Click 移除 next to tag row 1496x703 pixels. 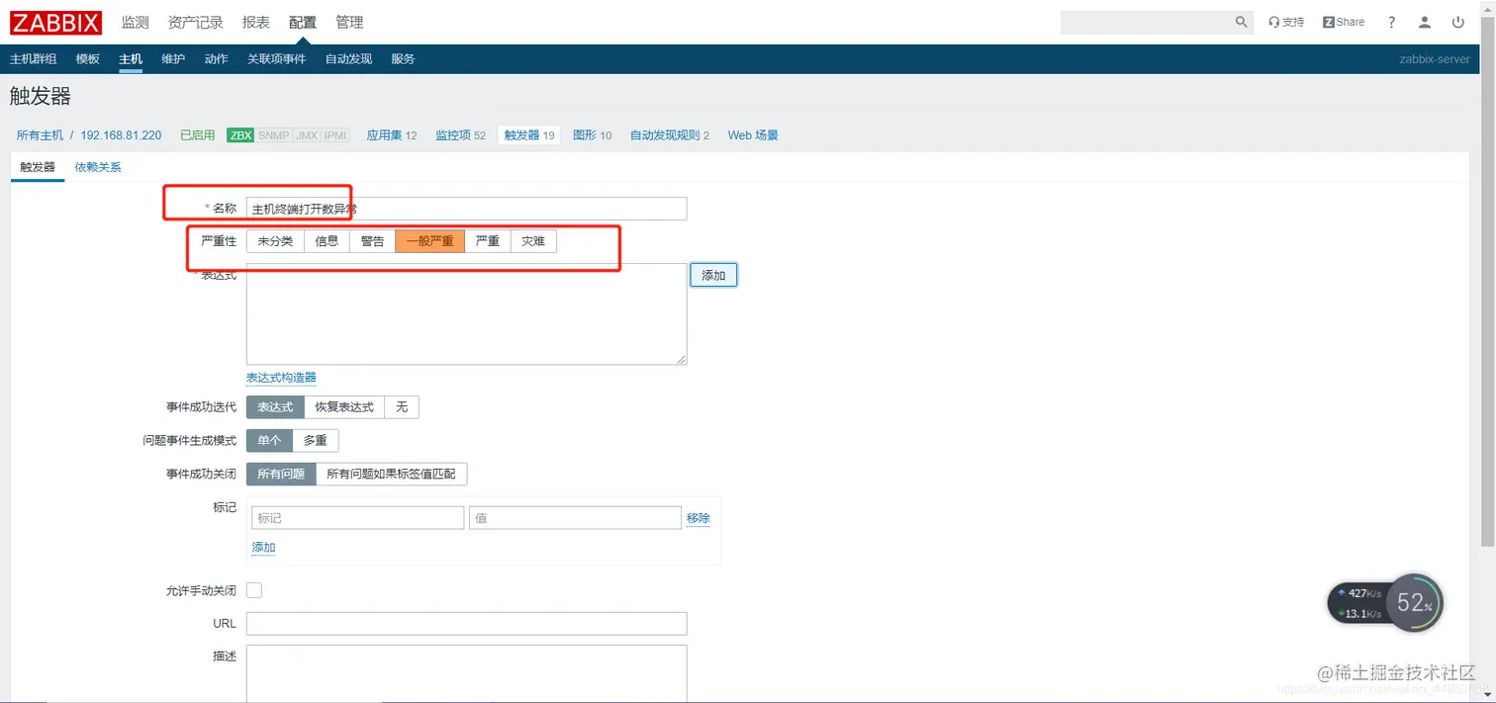[x=699, y=518]
